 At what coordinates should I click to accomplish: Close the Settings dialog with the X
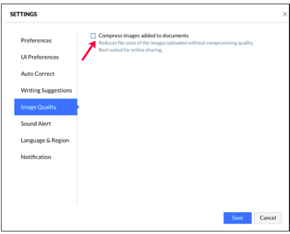click(285, 14)
